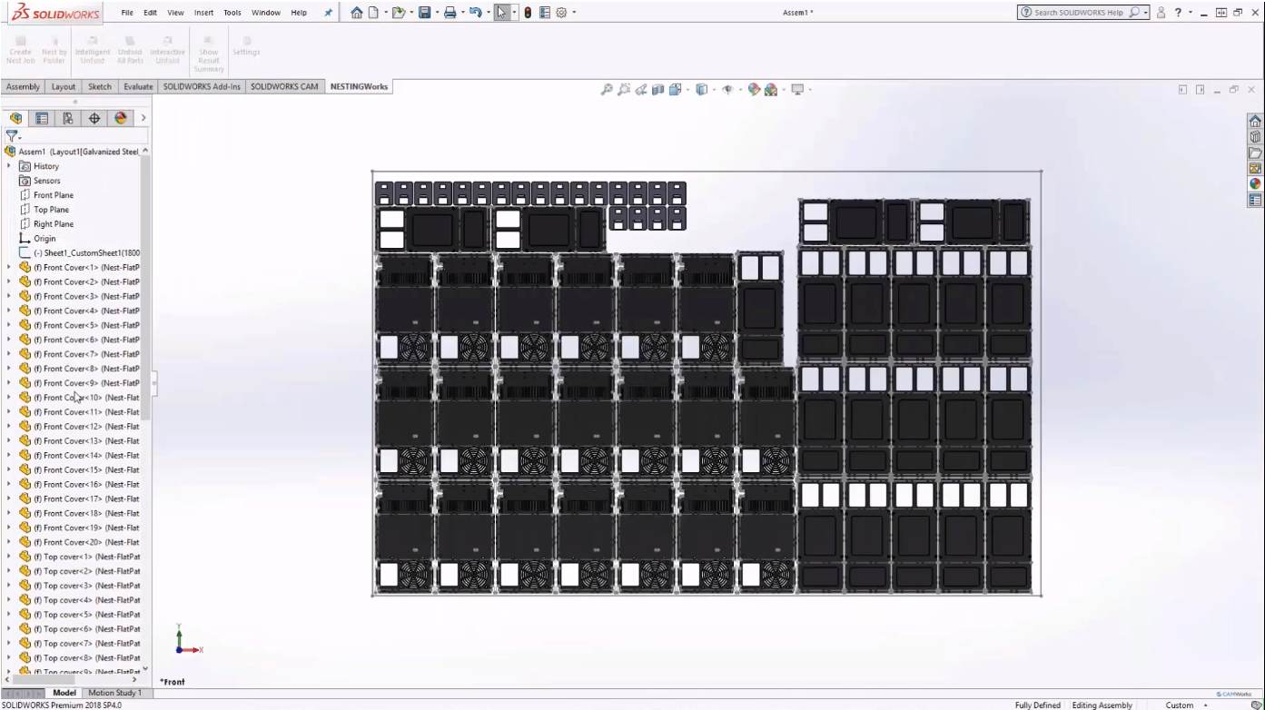
Task: Open the File menu
Action: pos(127,13)
